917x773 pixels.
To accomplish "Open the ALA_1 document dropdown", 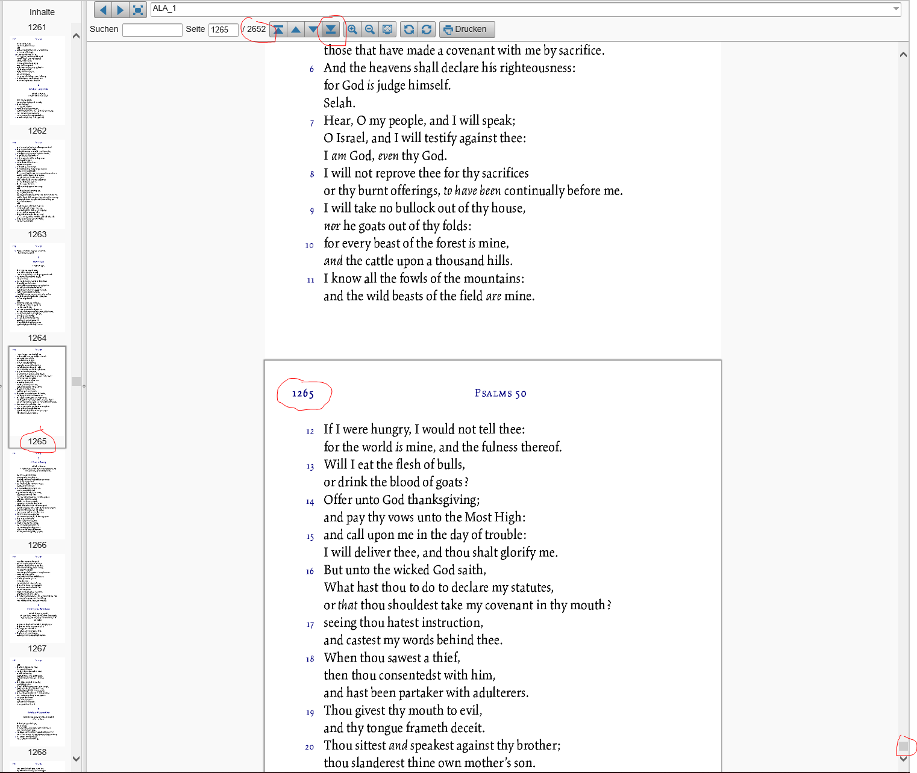I will coord(896,8).
